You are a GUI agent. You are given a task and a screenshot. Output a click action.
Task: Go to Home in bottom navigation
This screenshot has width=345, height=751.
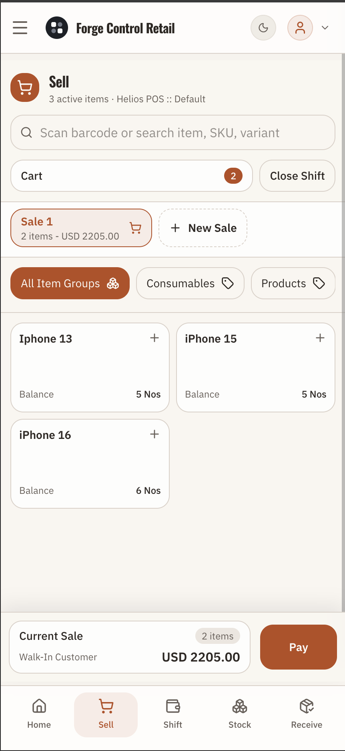point(39,714)
